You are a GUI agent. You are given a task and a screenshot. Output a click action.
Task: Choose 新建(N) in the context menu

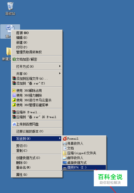click(x=37, y=43)
